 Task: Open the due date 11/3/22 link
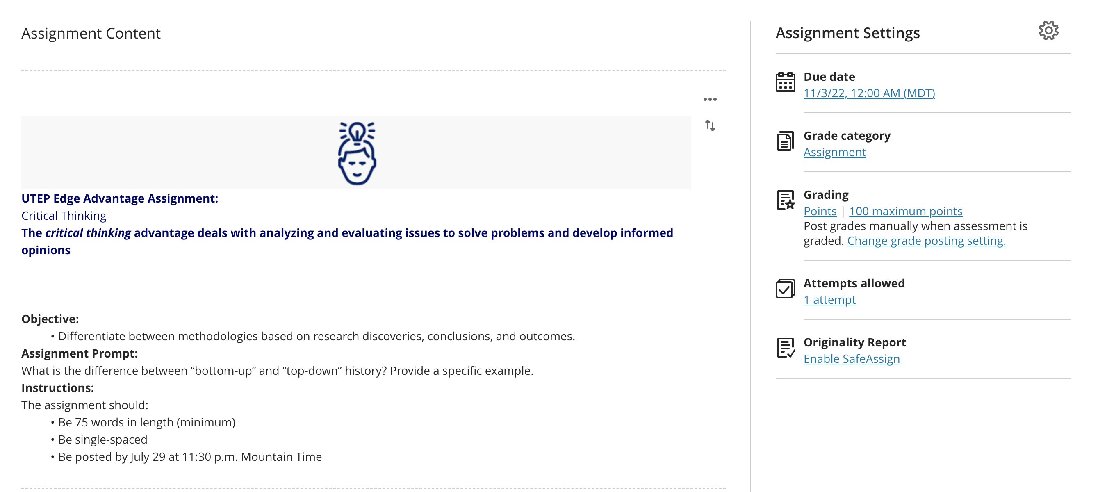tap(869, 93)
